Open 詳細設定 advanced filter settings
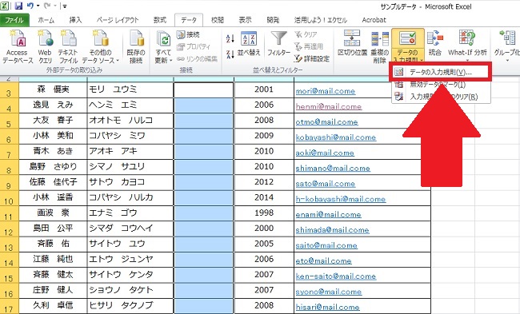 click(312, 59)
